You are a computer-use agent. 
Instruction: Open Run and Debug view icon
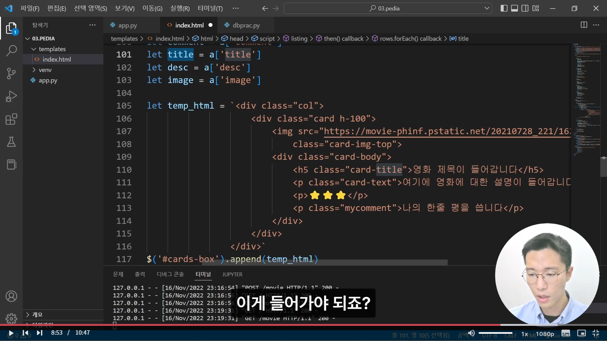pyautogui.click(x=11, y=96)
